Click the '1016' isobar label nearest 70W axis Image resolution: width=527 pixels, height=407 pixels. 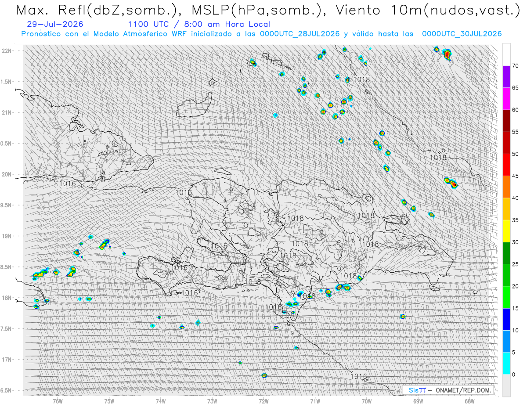pos(359,376)
